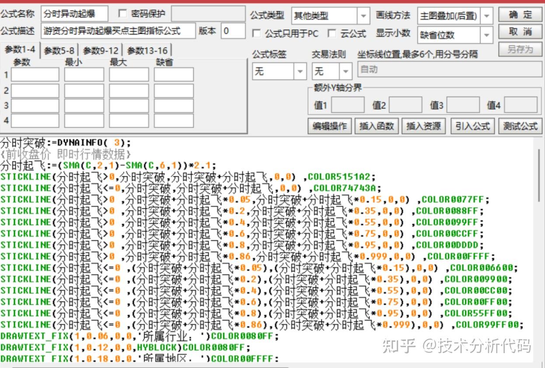Click row 4 缺省 default field
Viewport: 545px width, 368px height.
174,121
